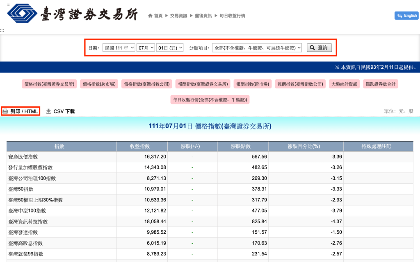Open the 民國 111 年 year dropdown
Viewport: 420px width, 262px height.
click(119, 48)
